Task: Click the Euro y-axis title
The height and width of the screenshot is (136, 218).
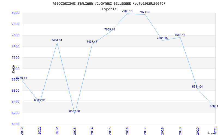Action: (13, 69)
